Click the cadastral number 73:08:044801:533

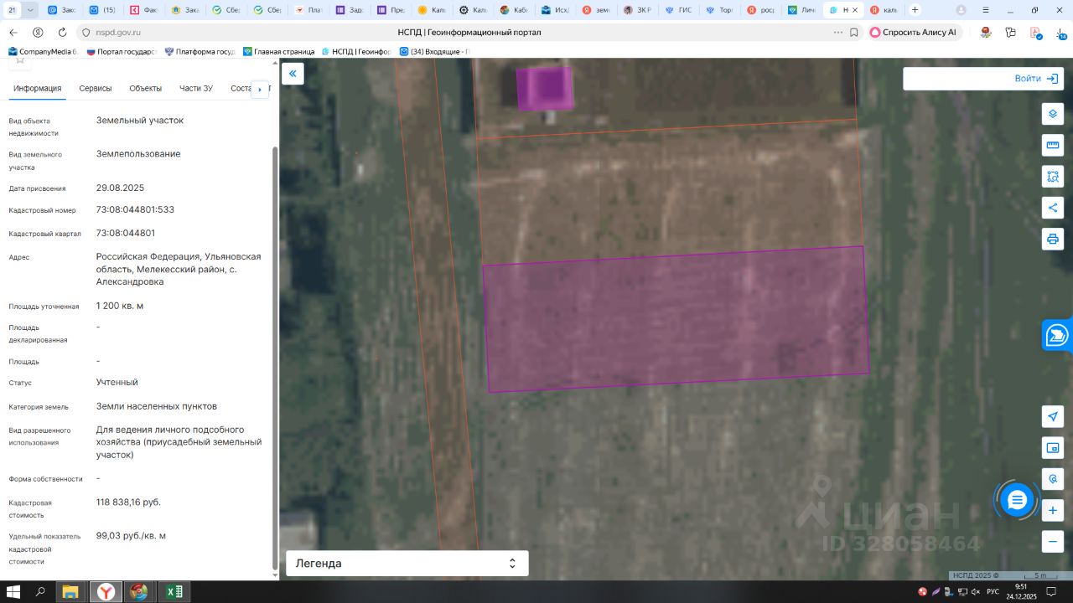135,209
